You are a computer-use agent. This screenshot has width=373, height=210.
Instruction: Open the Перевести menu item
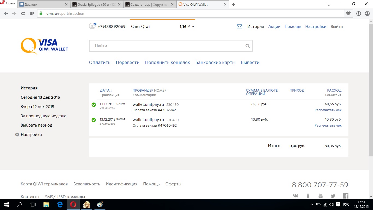(x=128, y=62)
